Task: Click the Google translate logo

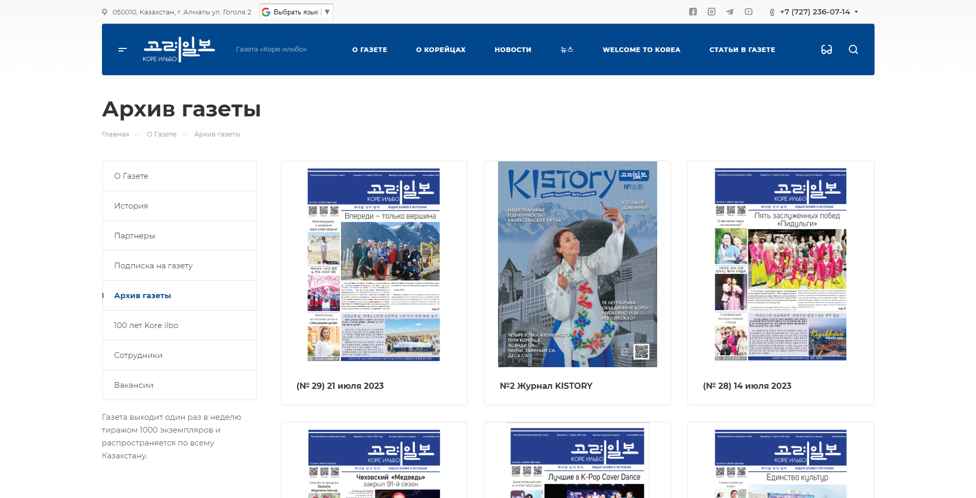Action: click(x=266, y=12)
